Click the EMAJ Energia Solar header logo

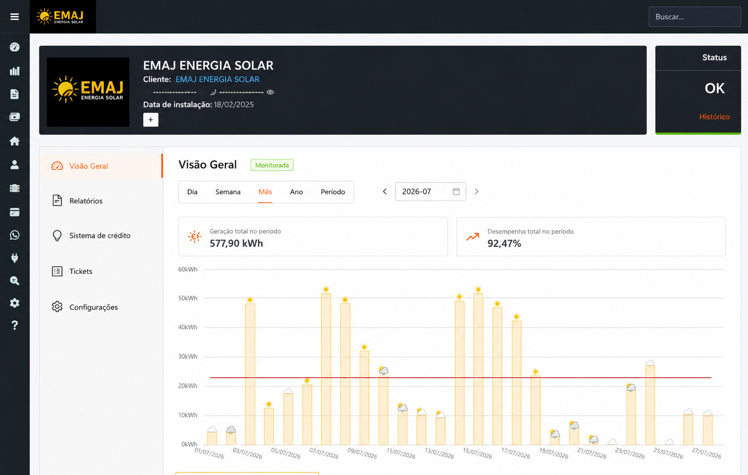coord(63,17)
